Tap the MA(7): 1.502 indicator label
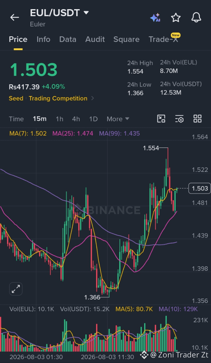The width and height of the screenshot is (211, 363). click(x=28, y=133)
